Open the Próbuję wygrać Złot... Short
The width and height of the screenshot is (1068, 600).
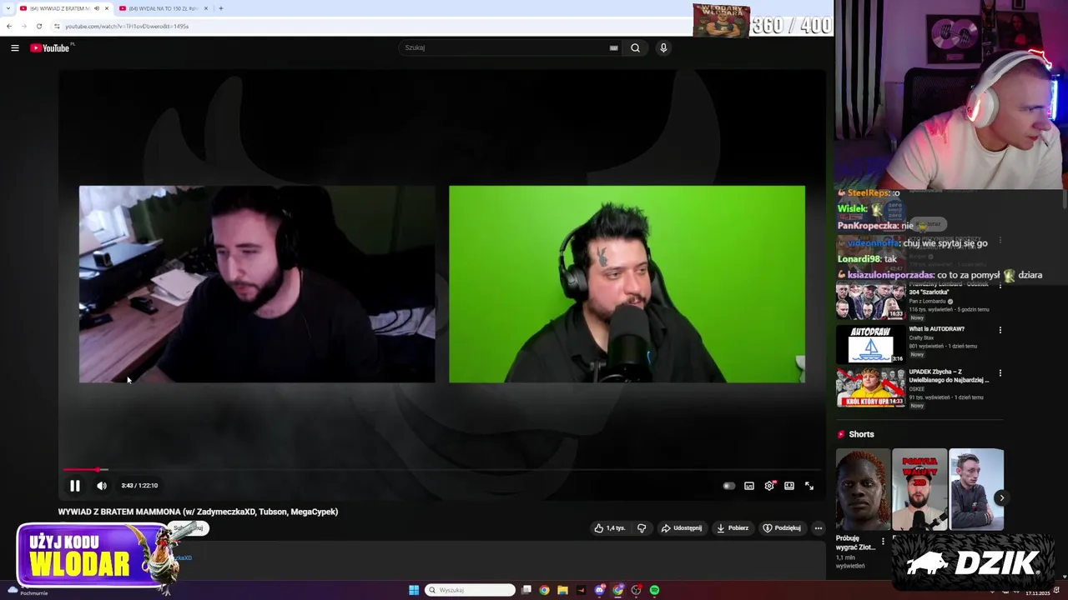[x=863, y=489]
